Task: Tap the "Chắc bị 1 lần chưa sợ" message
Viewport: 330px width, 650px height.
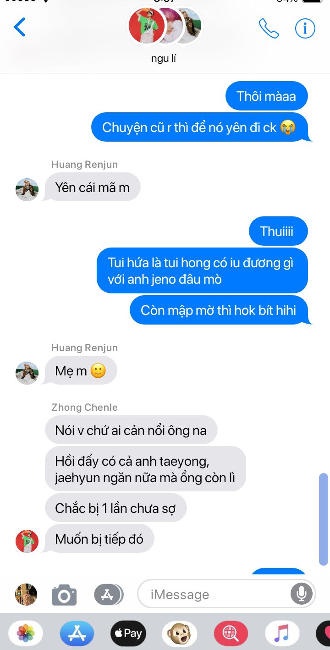Action: coord(115,508)
